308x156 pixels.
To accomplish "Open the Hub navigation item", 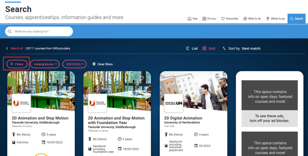I will (x=193, y=19).
